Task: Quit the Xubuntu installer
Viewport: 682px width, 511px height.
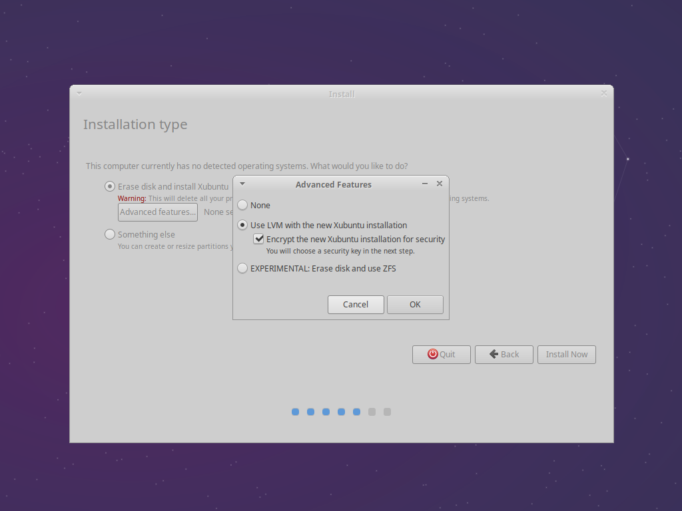Action: tap(441, 354)
